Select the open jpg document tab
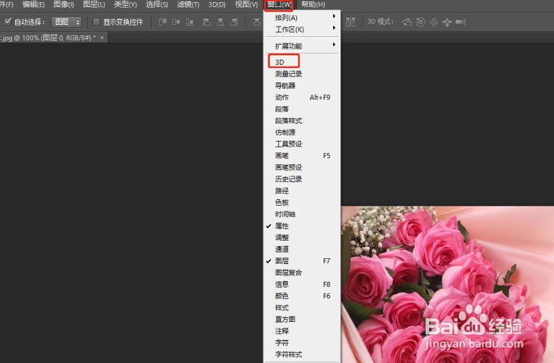 (x=48, y=37)
